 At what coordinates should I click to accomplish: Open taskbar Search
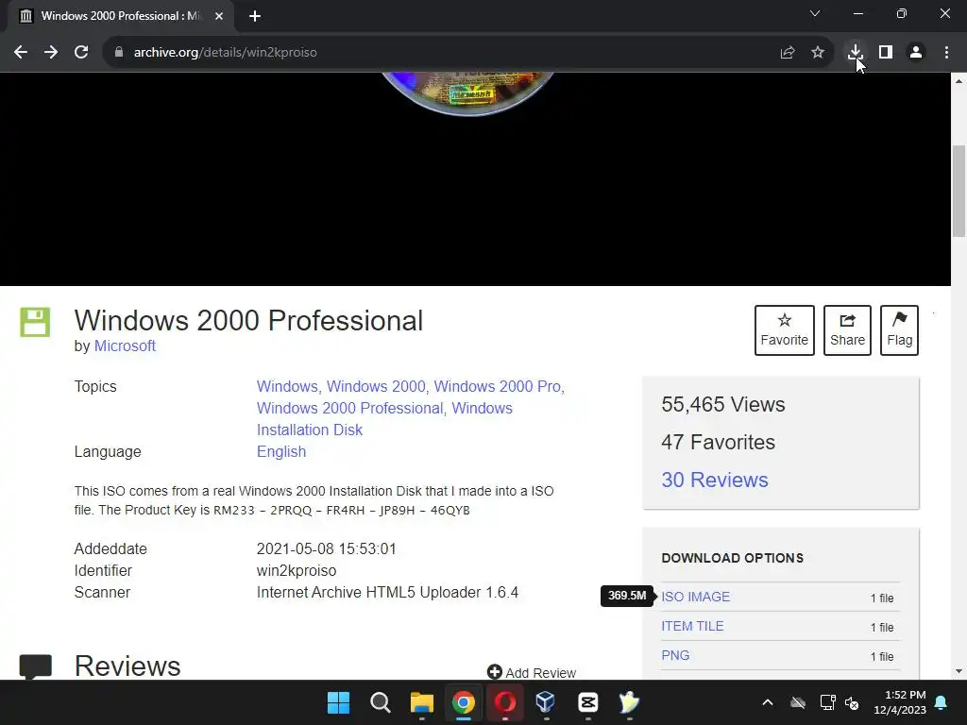pos(380,702)
